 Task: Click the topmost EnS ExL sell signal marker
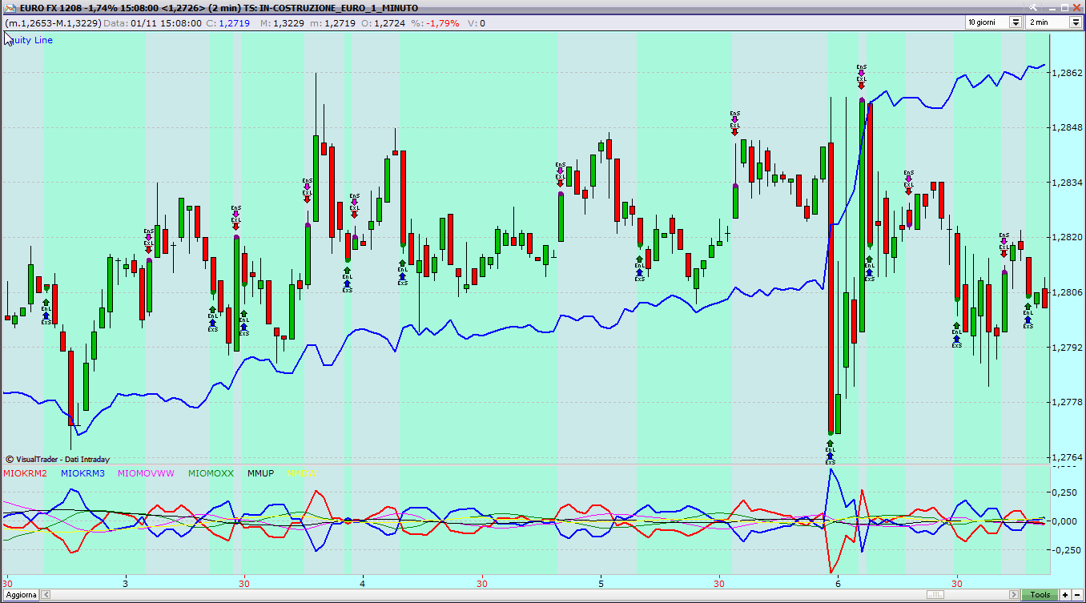[861, 76]
